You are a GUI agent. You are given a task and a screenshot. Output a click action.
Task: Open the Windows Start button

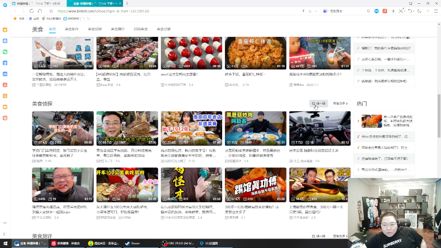[6, 243]
